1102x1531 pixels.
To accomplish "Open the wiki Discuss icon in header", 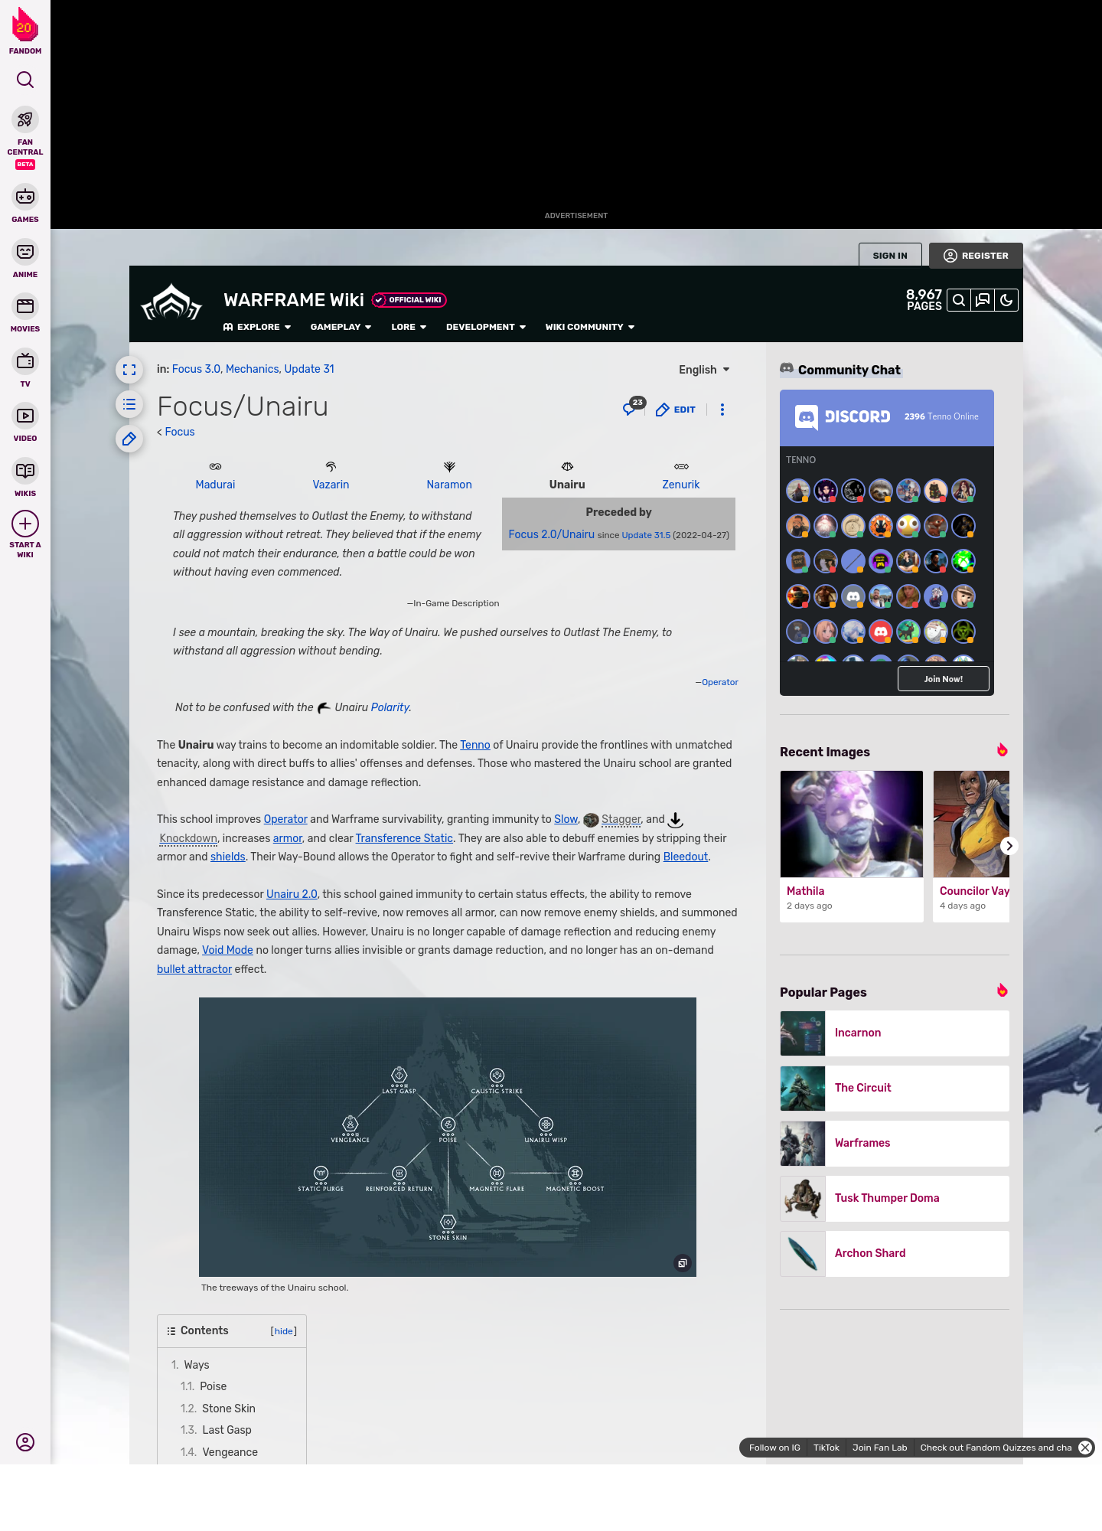I will (983, 300).
